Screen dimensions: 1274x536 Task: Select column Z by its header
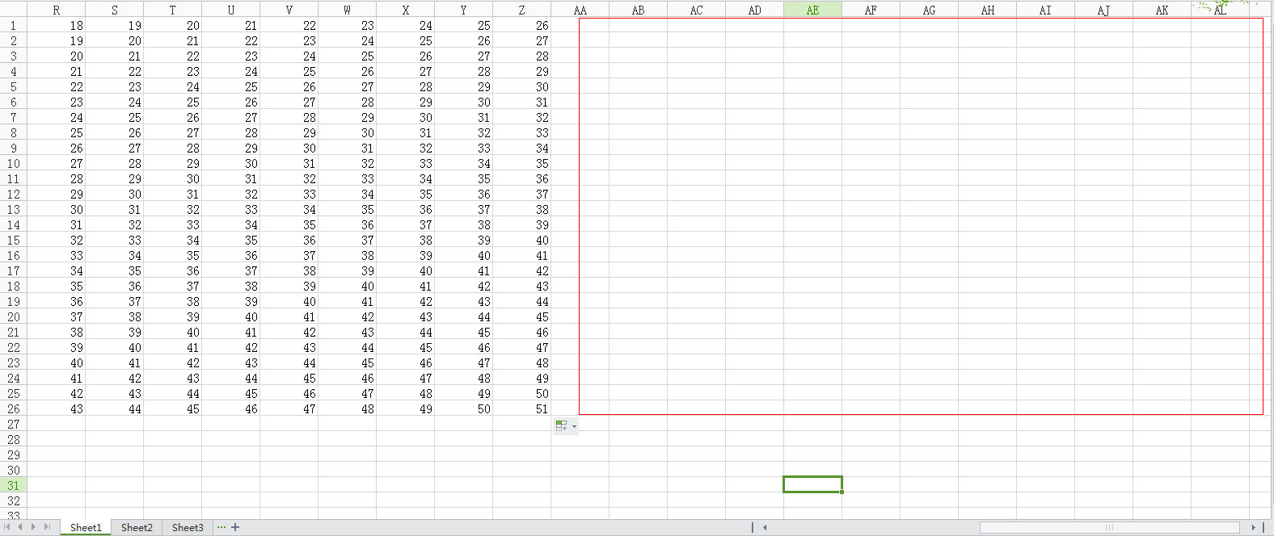522,10
